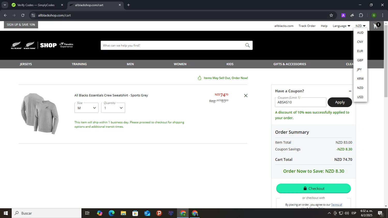388x218 pixels.
Task: Open the JERSEYS category
Action: pyautogui.click(x=26, y=64)
